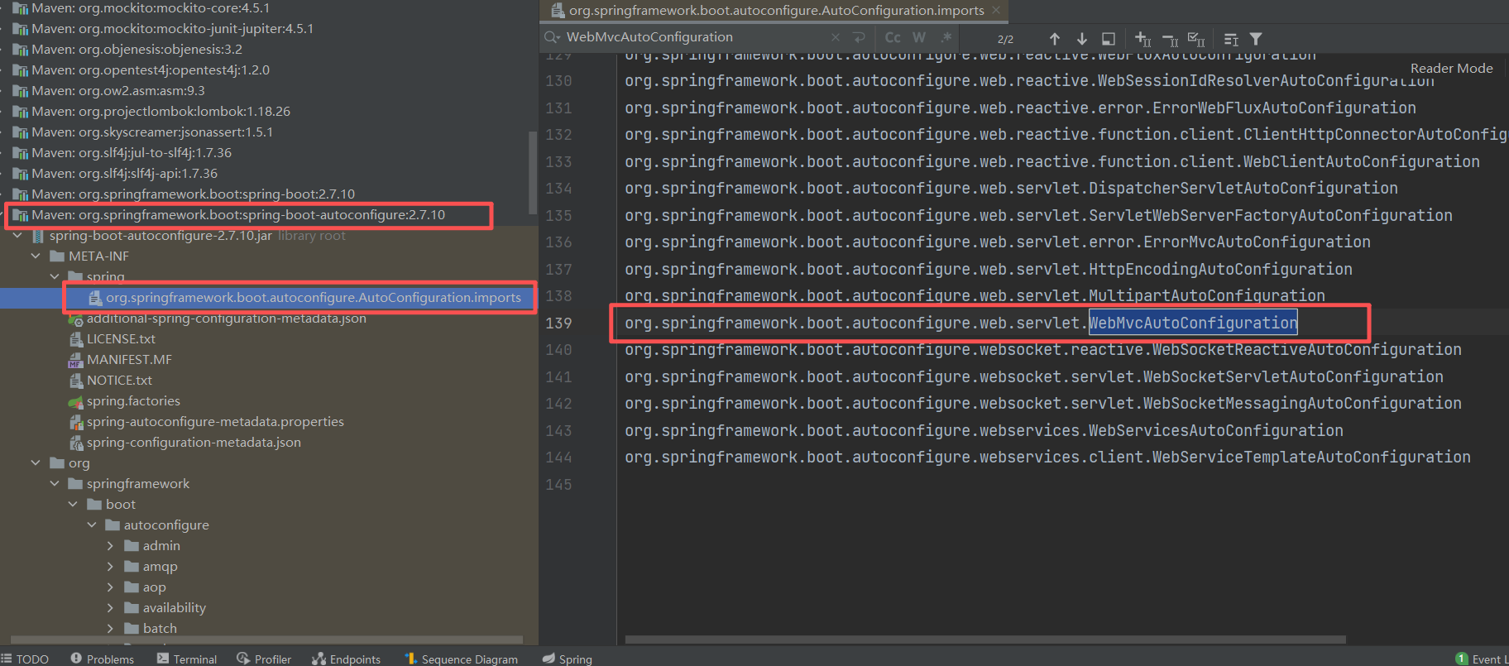Go to previous occurrence arrow
This screenshot has width=1509, height=666.
[x=1055, y=39]
